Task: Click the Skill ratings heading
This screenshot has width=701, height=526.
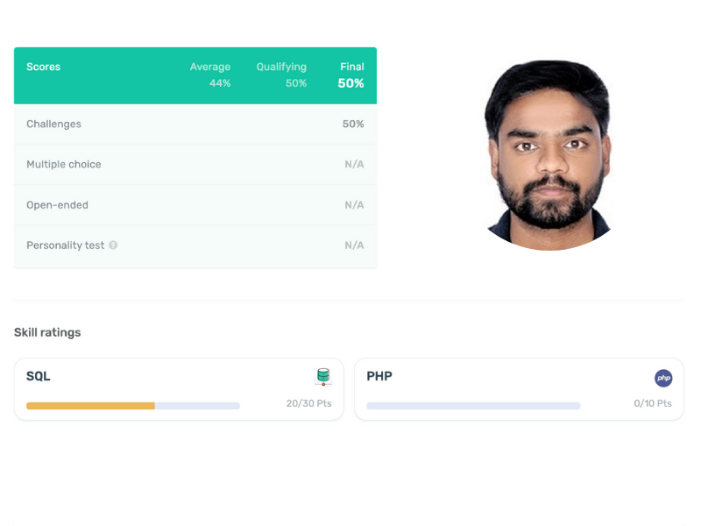Action: pyautogui.click(x=47, y=332)
